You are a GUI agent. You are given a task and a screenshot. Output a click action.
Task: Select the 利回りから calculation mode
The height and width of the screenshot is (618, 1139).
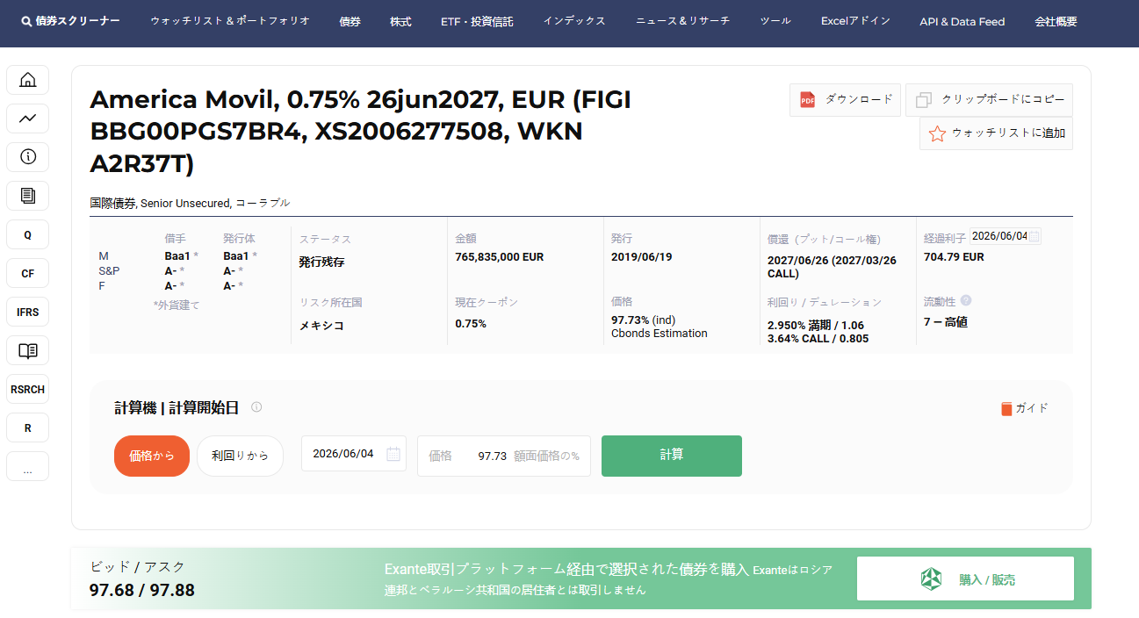pos(240,456)
